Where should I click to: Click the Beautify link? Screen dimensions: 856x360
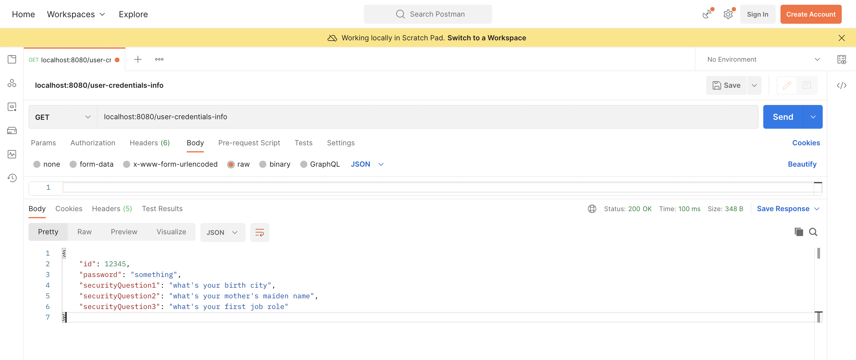click(x=802, y=164)
